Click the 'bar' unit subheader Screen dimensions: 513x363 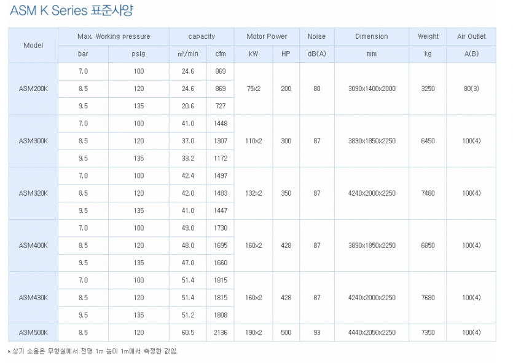point(83,54)
